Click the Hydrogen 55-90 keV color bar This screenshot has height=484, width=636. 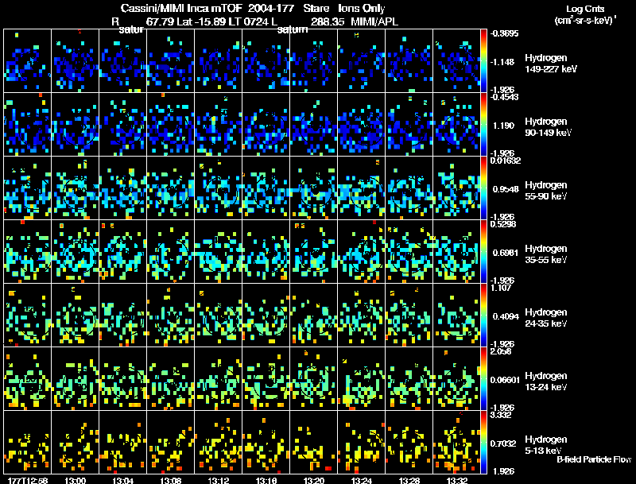click(x=483, y=188)
